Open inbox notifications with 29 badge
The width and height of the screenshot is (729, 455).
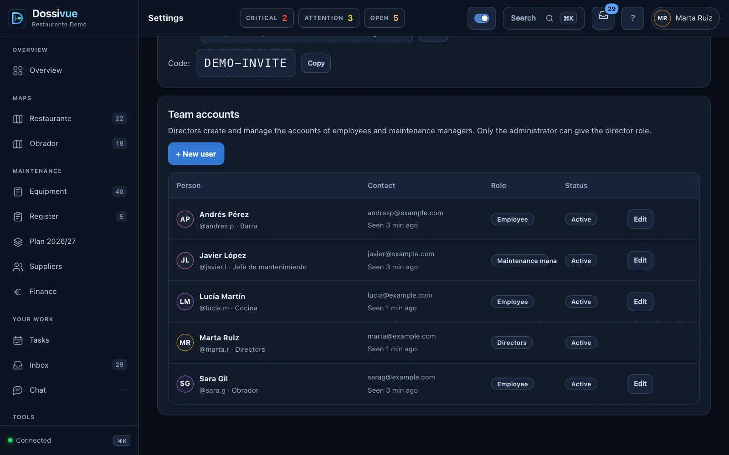[x=603, y=18]
